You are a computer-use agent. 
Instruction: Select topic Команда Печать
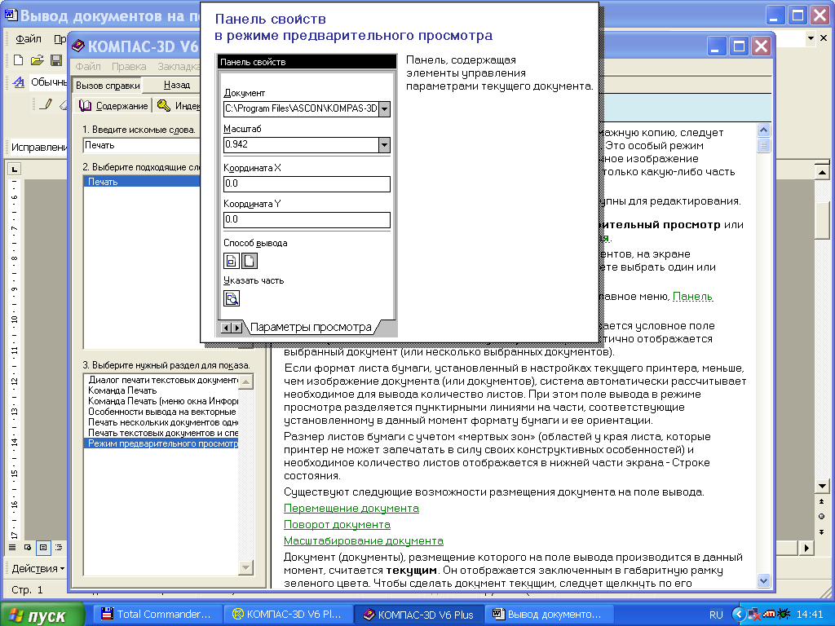pyautogui.click(x=162, y=390)
